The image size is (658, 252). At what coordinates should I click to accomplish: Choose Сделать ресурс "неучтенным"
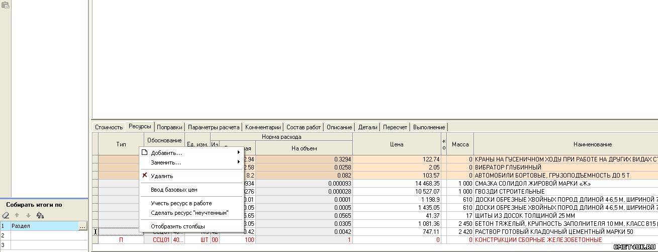tap(191, 213)
